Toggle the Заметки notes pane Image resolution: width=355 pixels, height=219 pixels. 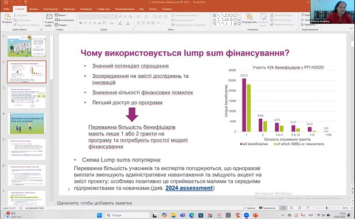tap(250, 208)
